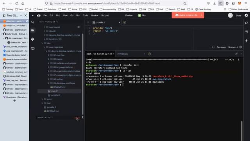Bookmark this page with the star icon
Viewport: 250px width, 141px height.
click(x=185, y=4)
